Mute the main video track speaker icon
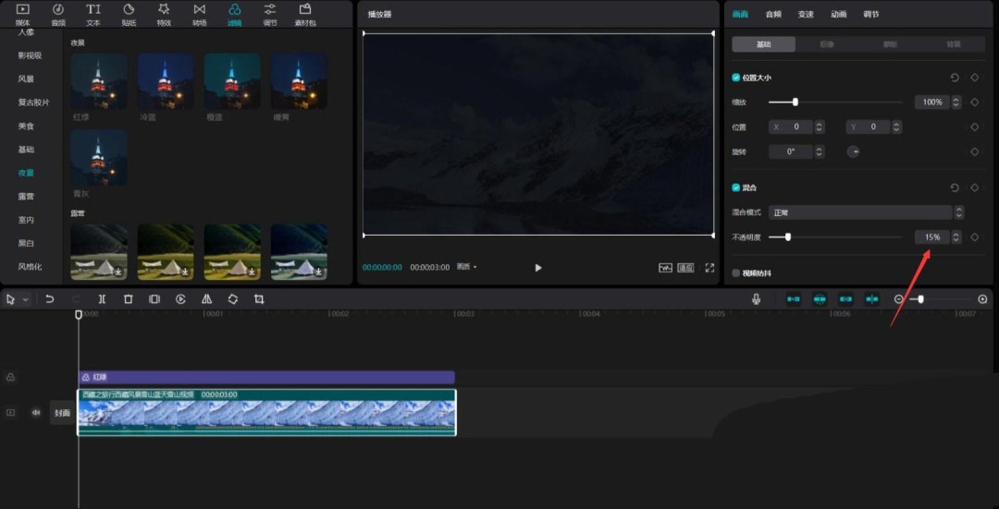Viewport: 999px width, 509px height. coord(36,413)
